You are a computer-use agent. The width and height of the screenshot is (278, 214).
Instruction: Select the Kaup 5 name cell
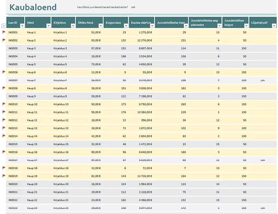31,64
